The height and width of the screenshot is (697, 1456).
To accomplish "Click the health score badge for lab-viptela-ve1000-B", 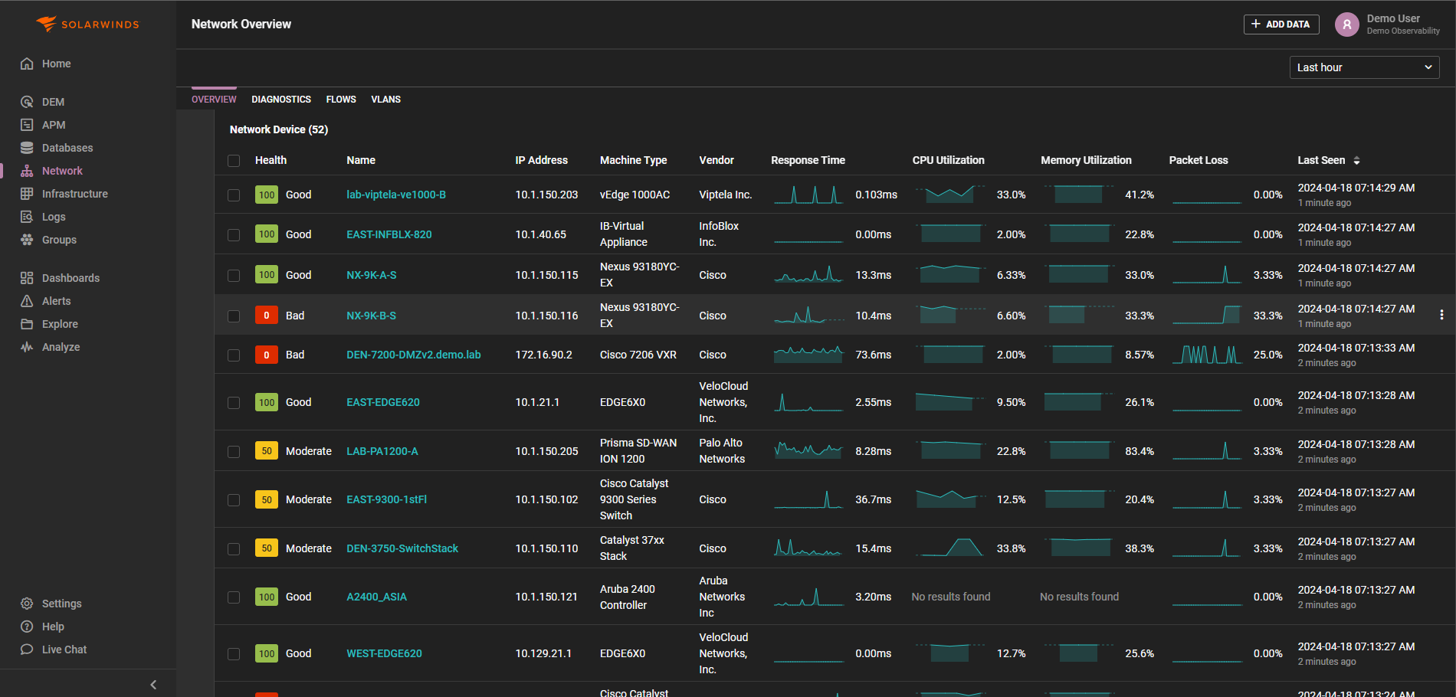I will 267,195.
